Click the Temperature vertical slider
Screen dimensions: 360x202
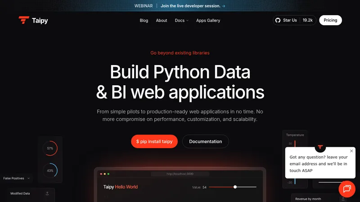pyautogui.click(x=295, y=162)
